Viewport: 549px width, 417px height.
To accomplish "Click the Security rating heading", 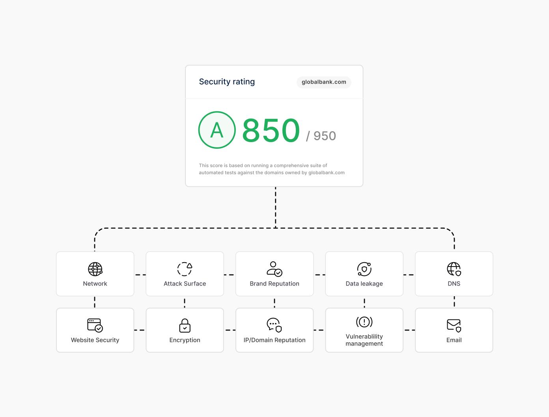I will [x=227, y=82].
